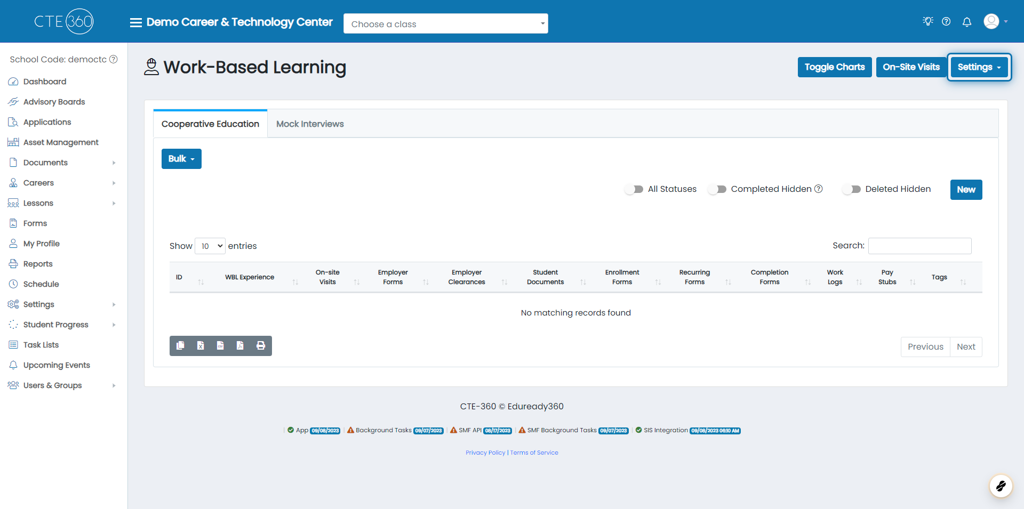Open the Bulk actions dropdown
Viewport: 1024px width, 509px height.
[x=181, y=159]
